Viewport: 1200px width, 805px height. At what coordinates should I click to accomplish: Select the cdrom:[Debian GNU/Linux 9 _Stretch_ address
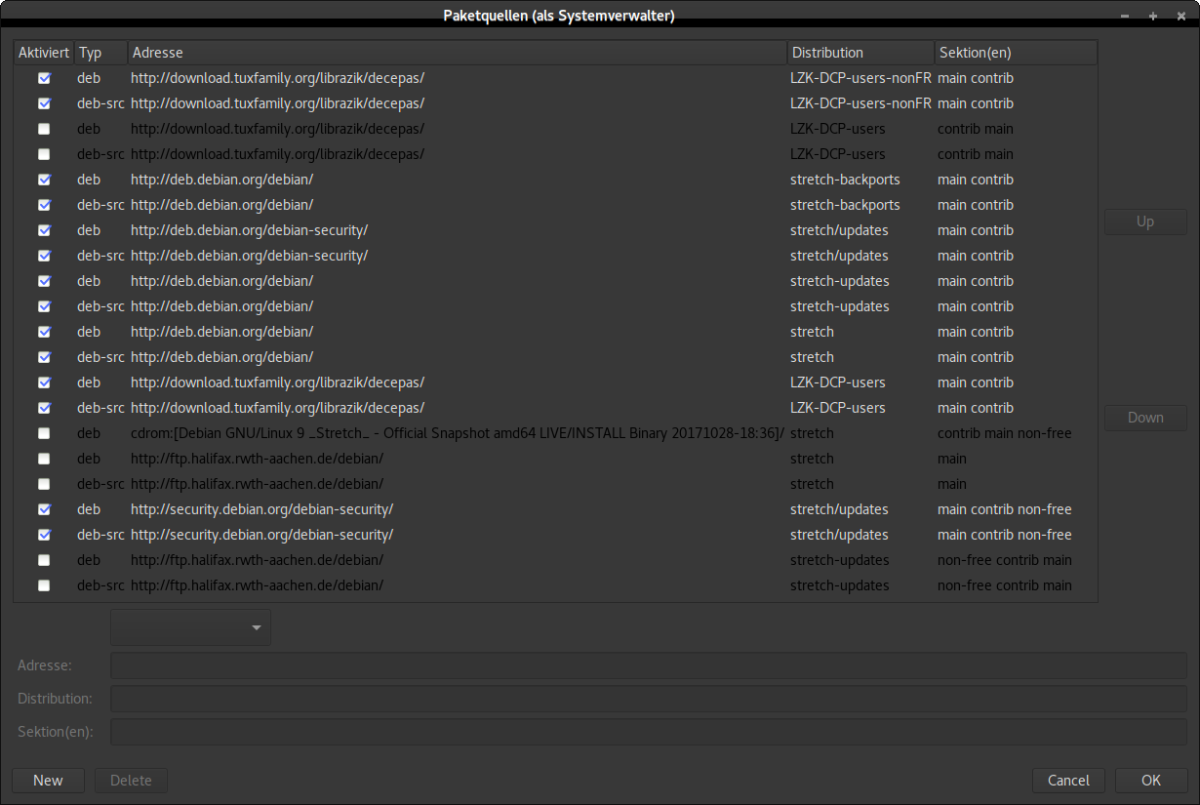tap(458, 433)
